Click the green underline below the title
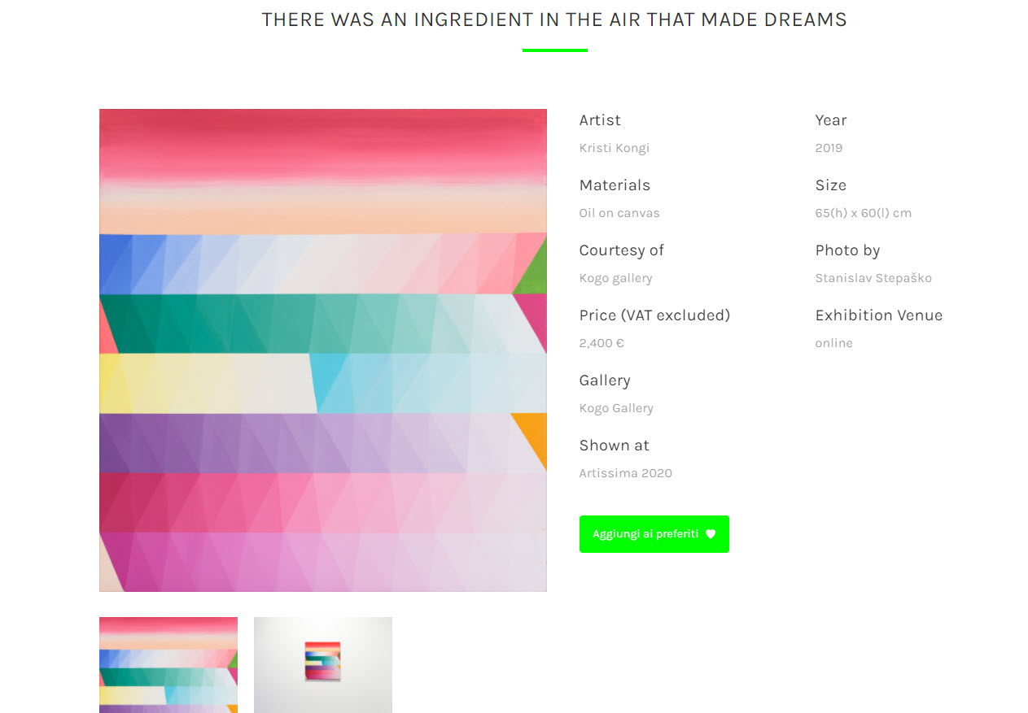This screenshot has width=1028, height=713. (554, 50)
